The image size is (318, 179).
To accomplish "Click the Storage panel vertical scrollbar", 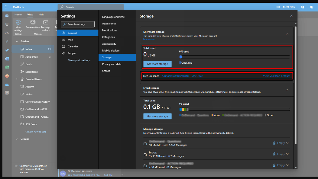I will point(296,85).
